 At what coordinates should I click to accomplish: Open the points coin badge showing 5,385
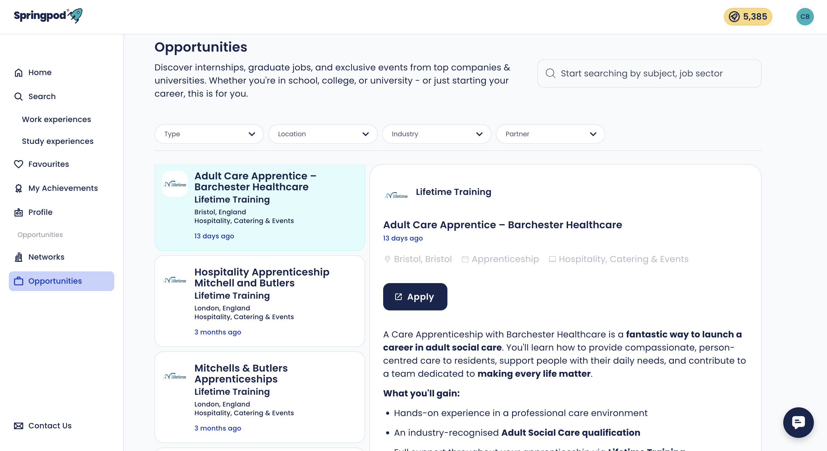click(x=748, y=17)
